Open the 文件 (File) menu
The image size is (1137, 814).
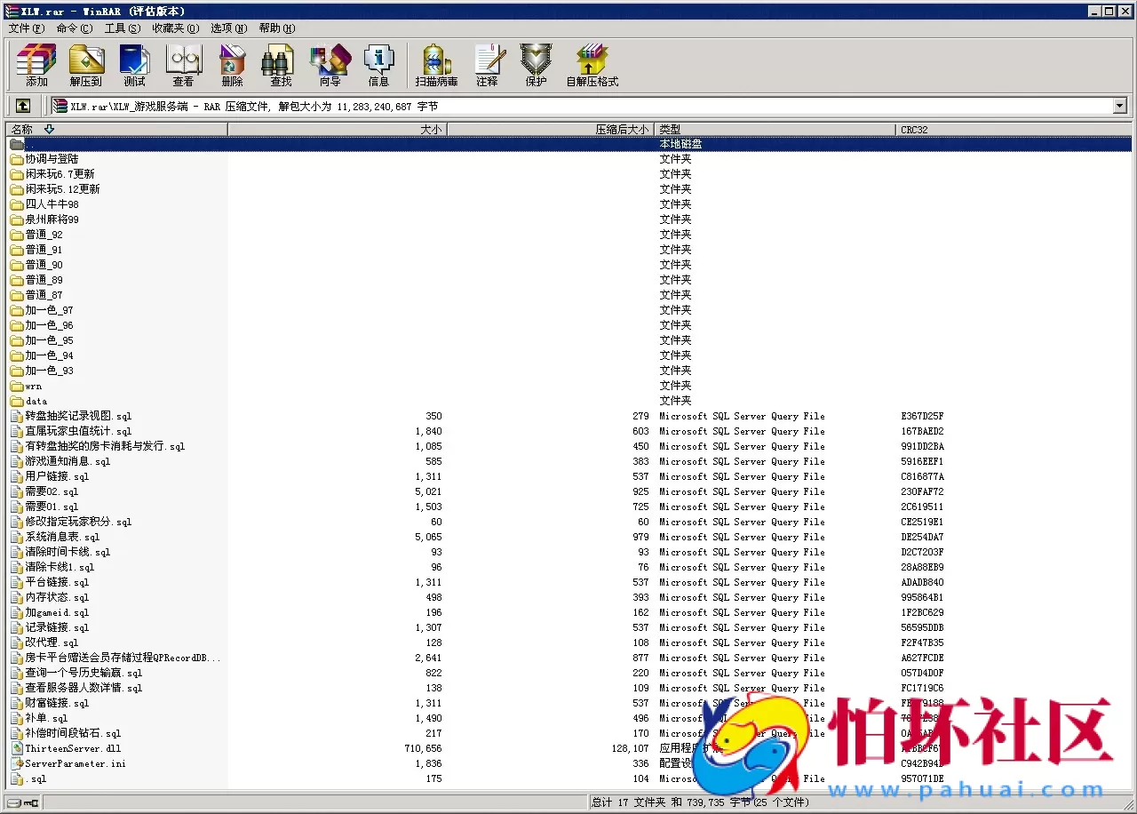tap(26, 28)
